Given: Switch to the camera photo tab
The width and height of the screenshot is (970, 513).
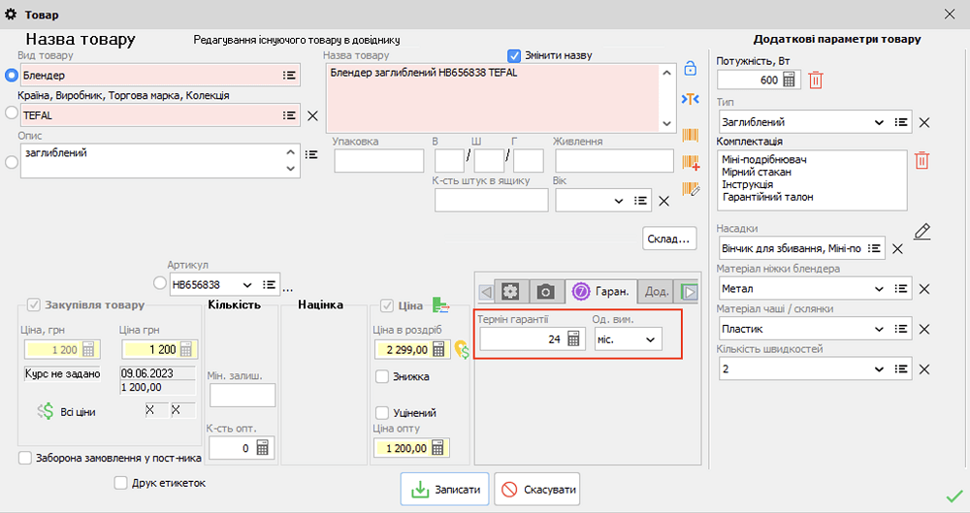Looking at the screenshot, I should tap(546, 291).
